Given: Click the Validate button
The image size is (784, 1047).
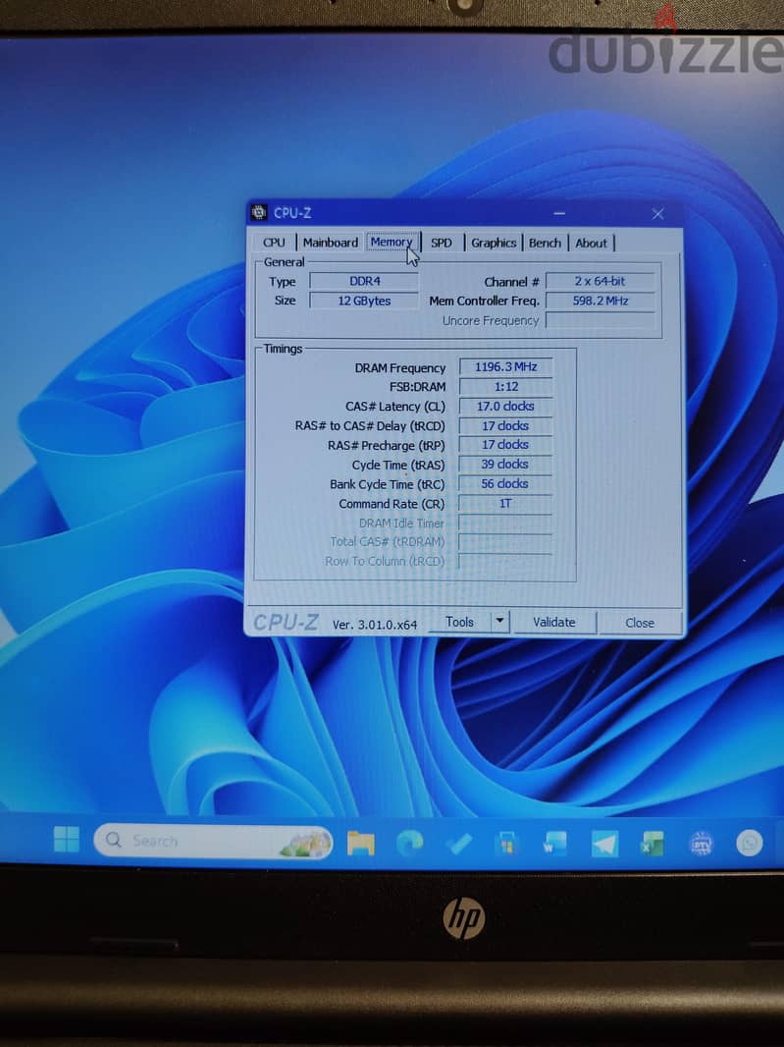Looking at the screenshot, I should pos(553,622).
